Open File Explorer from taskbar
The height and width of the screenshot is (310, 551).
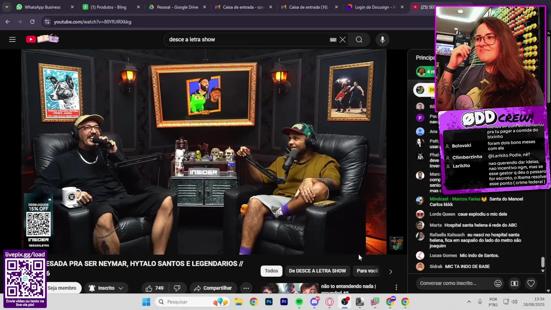point(238,302)
